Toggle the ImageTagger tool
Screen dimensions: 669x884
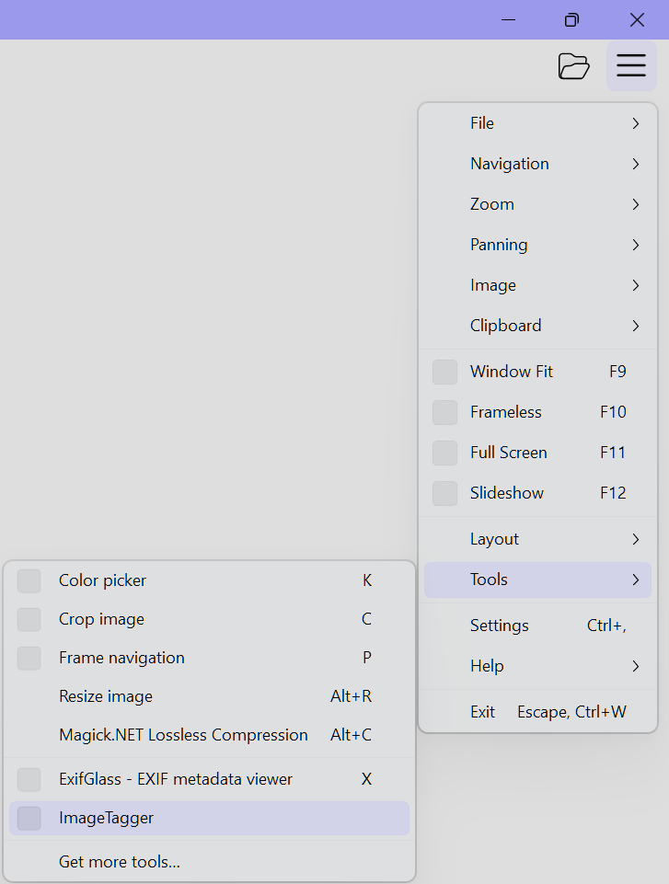pos(29,819)
